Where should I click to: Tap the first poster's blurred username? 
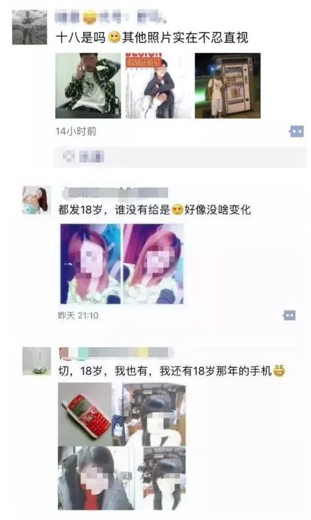111,17
